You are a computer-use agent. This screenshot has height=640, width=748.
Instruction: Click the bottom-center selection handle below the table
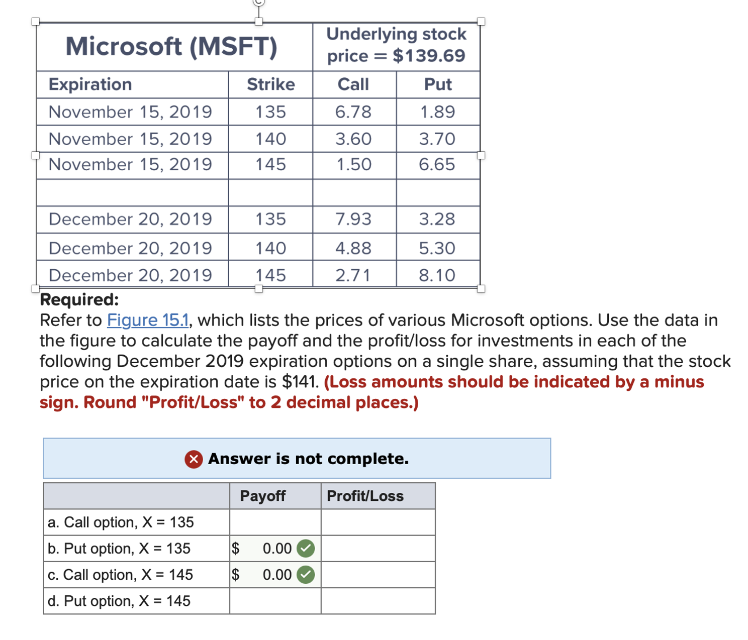pyautogui.click(x=259, y=290)
